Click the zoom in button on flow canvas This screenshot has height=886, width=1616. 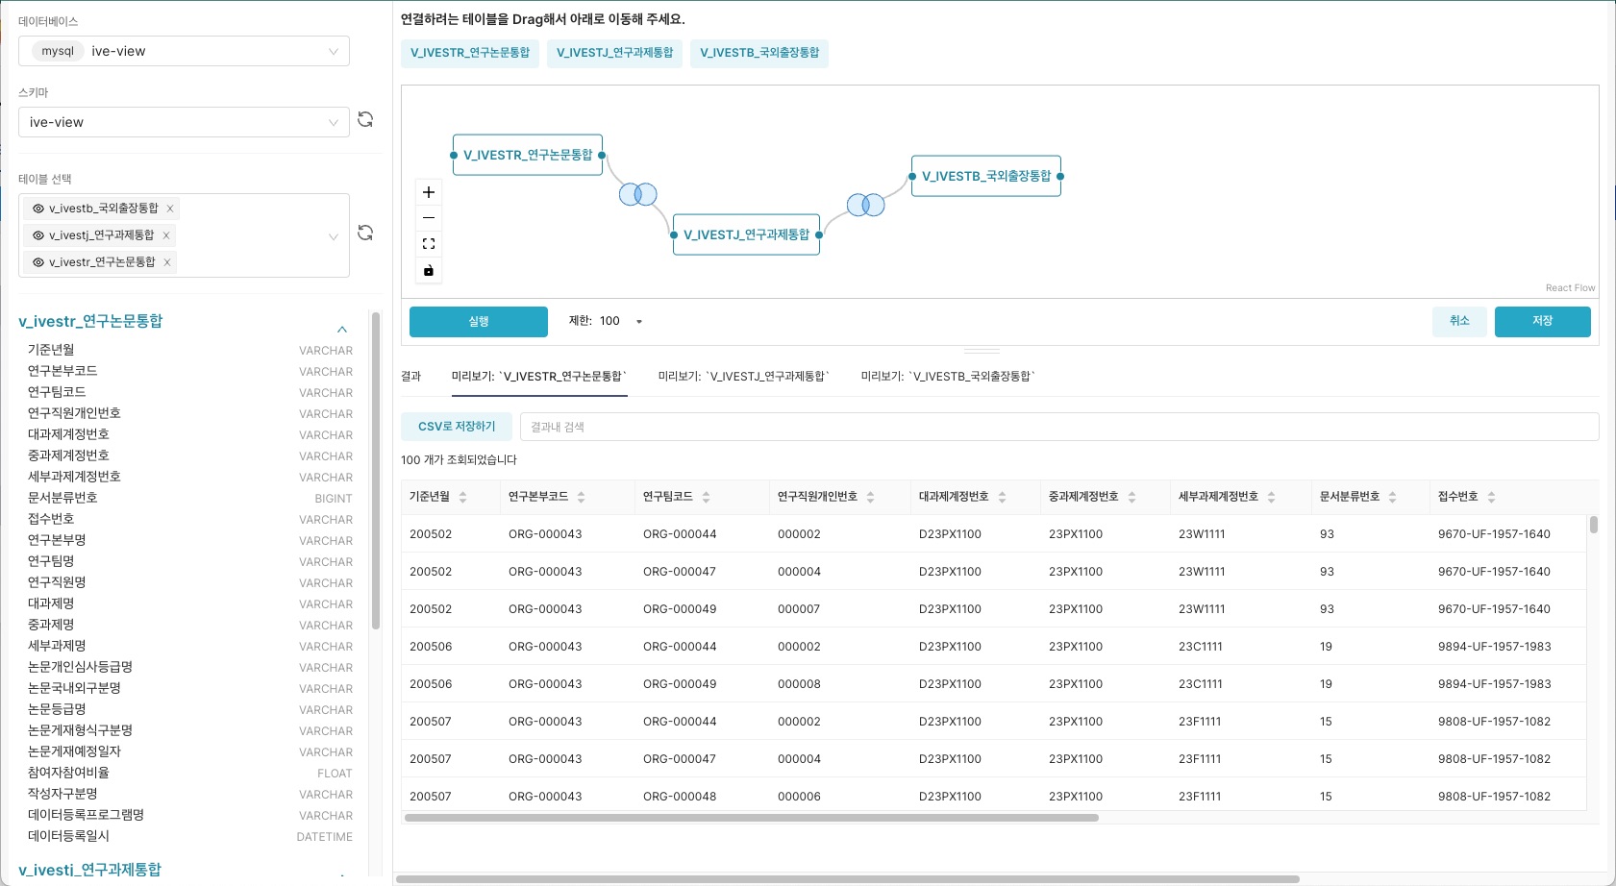tap(429, 192)
